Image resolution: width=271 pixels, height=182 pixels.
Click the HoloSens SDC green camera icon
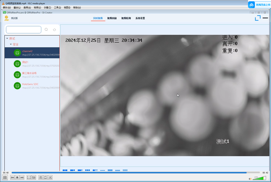(x=17, y=86)
